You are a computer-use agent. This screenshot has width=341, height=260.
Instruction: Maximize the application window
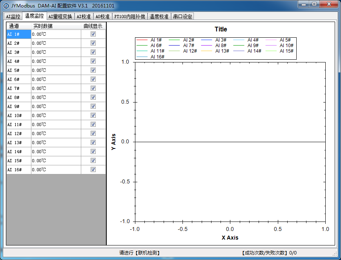(x=314, y=4)
